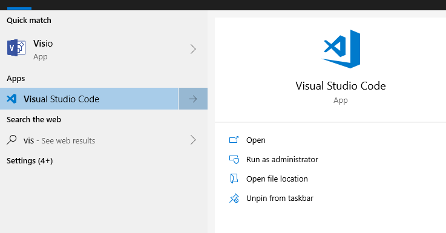The height and width of the screenshot is (233, 446).
Task: Open 'vis - See web results'
Action: 103,140
